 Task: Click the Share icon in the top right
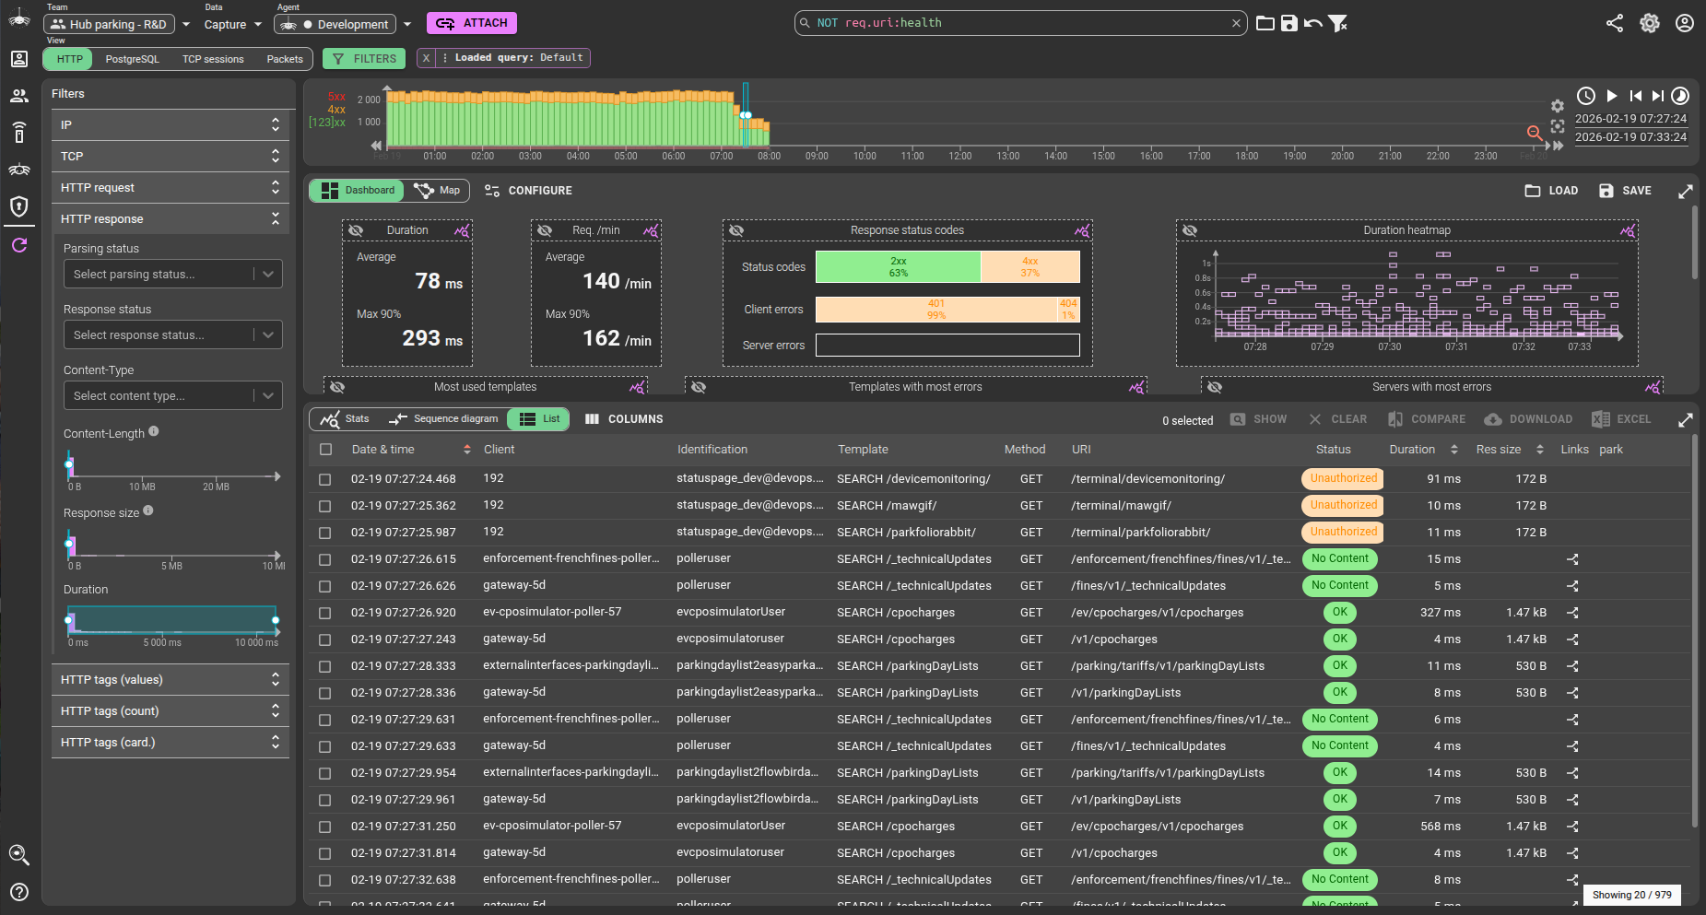(x=1615, y=23)
